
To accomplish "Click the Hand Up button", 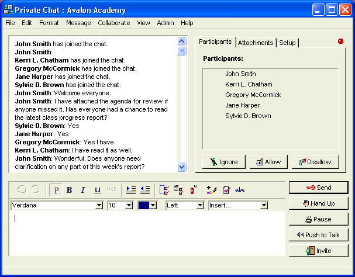I will [318, 203].
